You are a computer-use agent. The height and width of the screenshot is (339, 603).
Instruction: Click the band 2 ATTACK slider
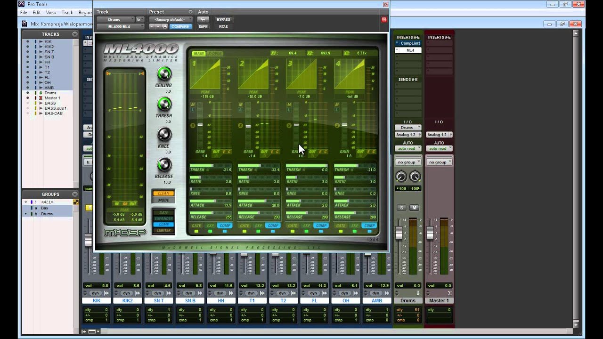259,201
